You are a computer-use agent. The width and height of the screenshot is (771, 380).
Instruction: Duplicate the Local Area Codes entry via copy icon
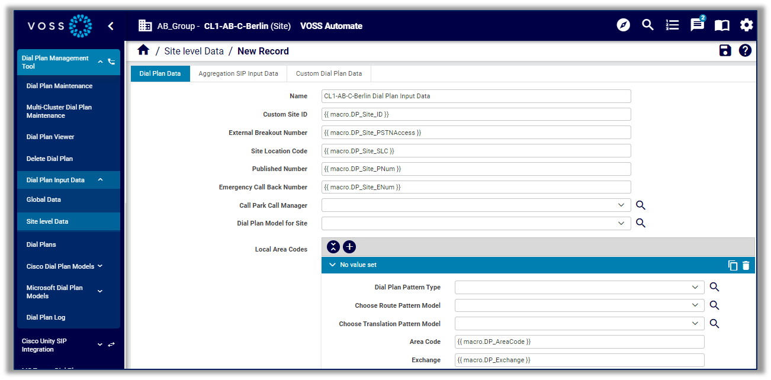[733, 265]
